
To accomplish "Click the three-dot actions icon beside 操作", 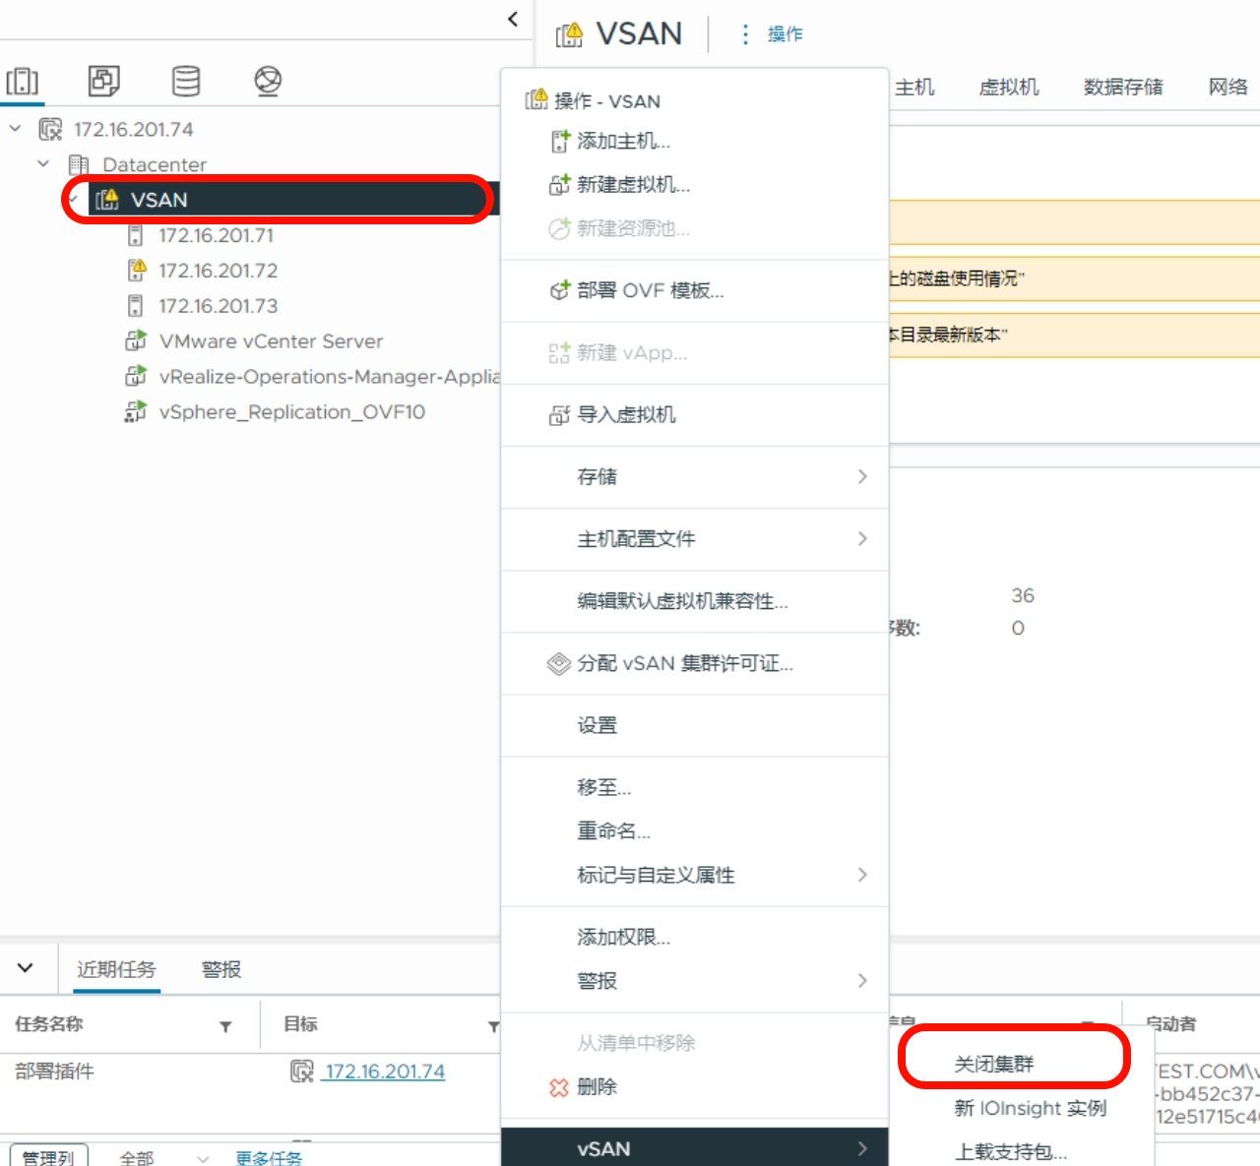I will [745, 34].
